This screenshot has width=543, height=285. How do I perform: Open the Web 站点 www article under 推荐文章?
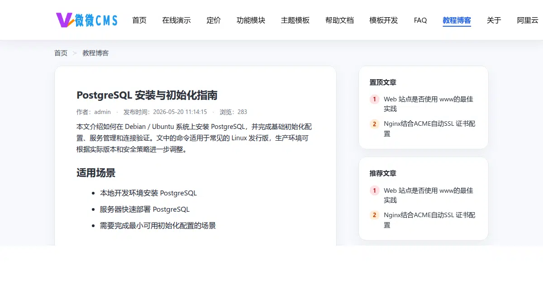(x=429, y=195)
